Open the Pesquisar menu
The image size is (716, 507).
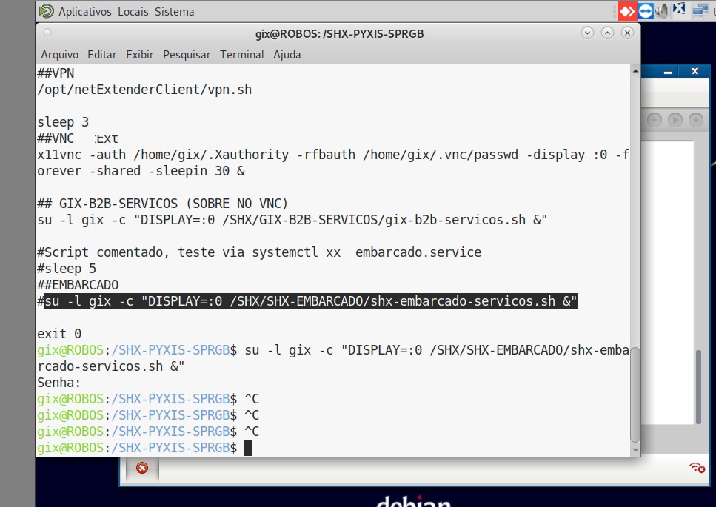pyautogui.click(x=187, y=55)
